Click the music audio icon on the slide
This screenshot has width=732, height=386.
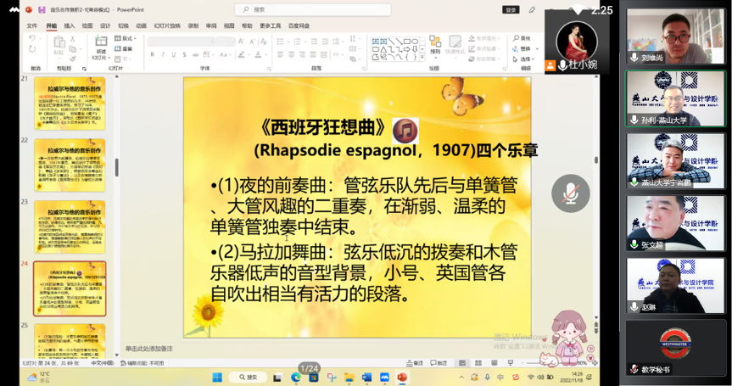click(405, 131)
